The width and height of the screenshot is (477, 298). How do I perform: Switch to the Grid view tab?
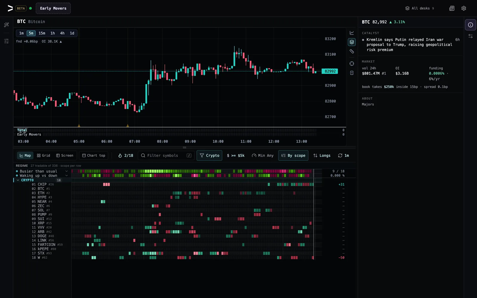click(44, 156)
